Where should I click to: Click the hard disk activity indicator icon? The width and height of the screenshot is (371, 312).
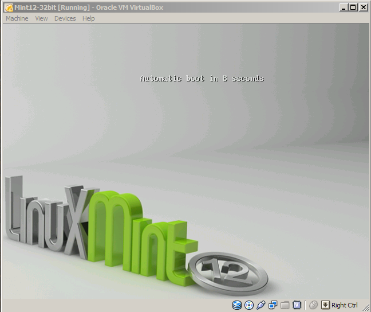[237, 305]
